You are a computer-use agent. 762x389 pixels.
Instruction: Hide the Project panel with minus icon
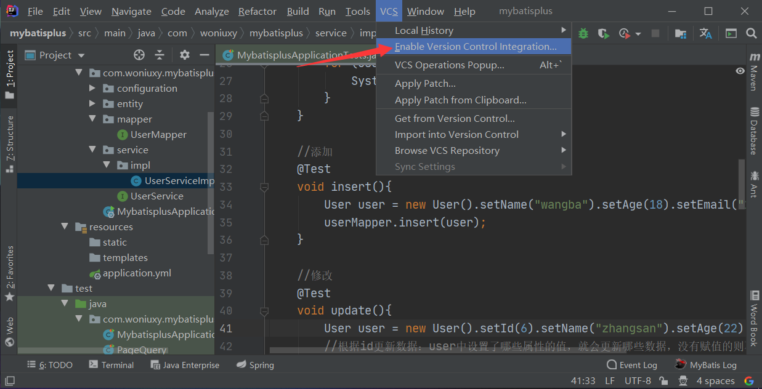click(x=204, y=55)
